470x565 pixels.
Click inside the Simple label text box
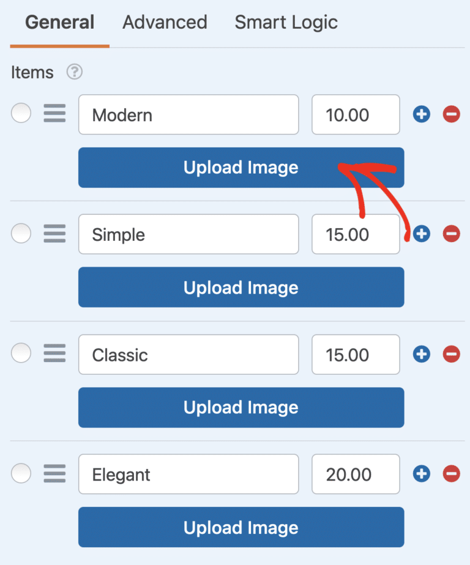188,234
